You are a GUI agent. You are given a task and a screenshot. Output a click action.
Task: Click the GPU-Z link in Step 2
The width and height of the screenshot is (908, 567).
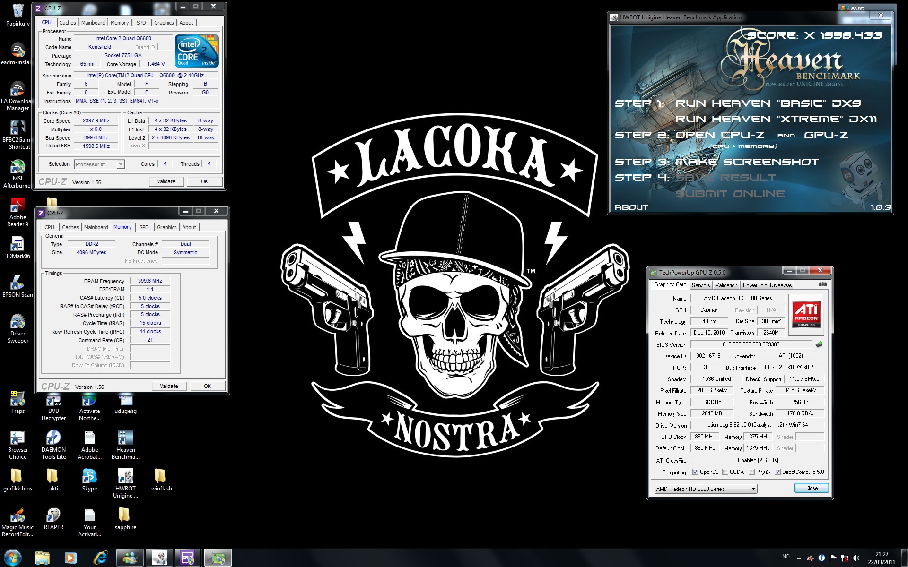click(x=826, y=135)
